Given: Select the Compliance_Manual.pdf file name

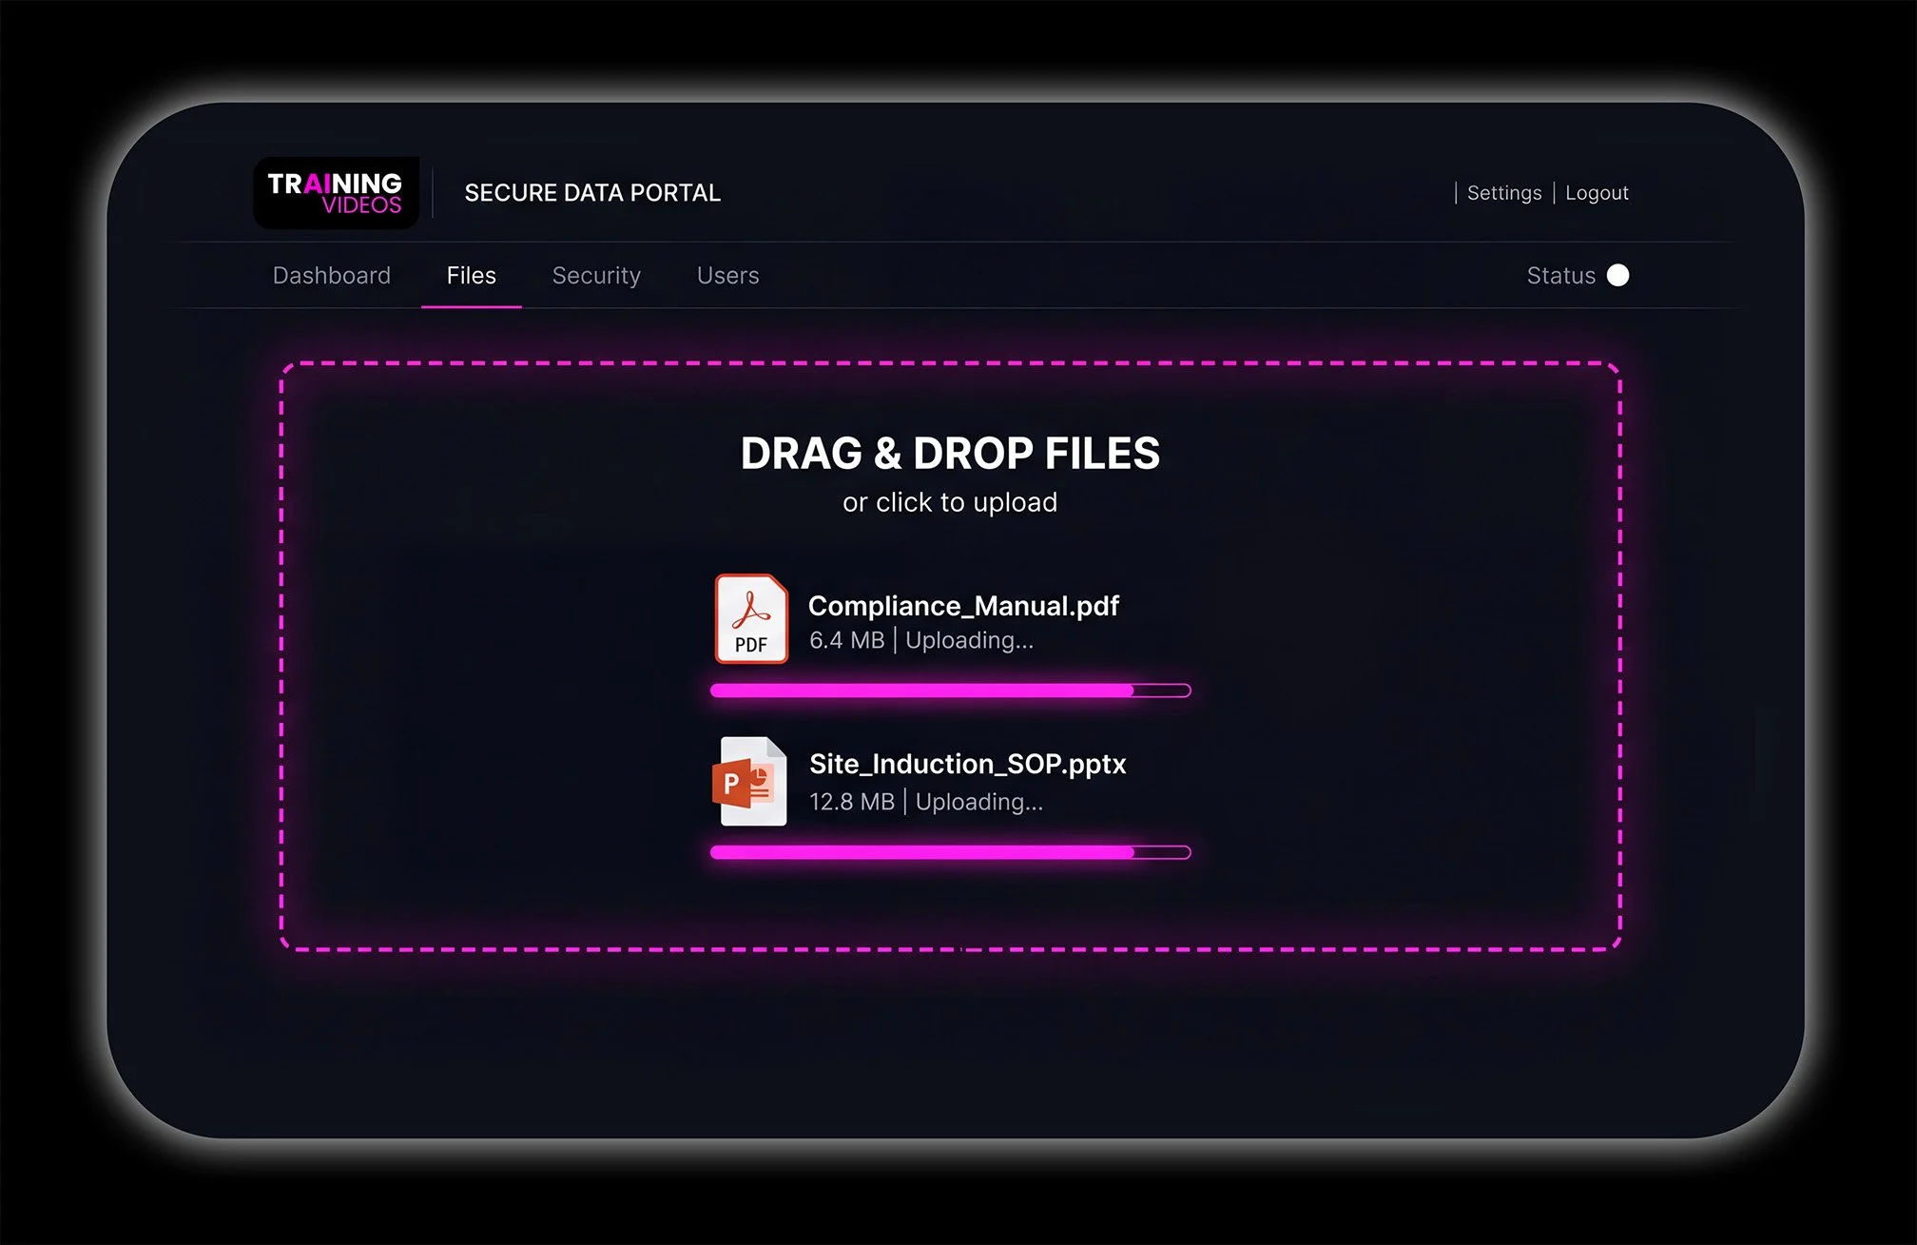Looking at the screenshot, I should [x=963, y=606].
